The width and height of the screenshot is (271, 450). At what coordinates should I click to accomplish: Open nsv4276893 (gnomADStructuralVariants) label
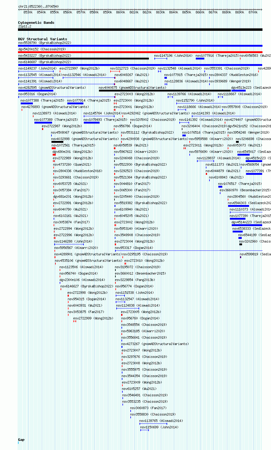tap(55, 107)
